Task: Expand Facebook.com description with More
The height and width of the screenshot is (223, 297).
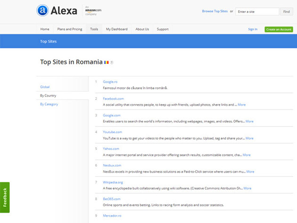Action: [x=241, y=105]
